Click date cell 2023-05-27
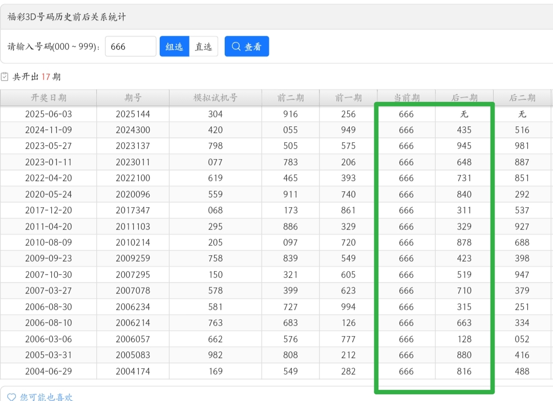The width and height of the screenshot is (553, 401). [x=49, y=146]
